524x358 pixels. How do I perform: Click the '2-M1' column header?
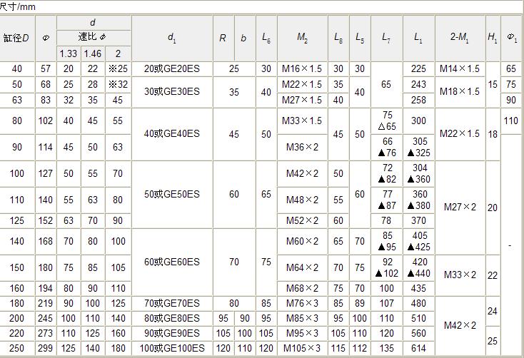(x=460, y=38)
